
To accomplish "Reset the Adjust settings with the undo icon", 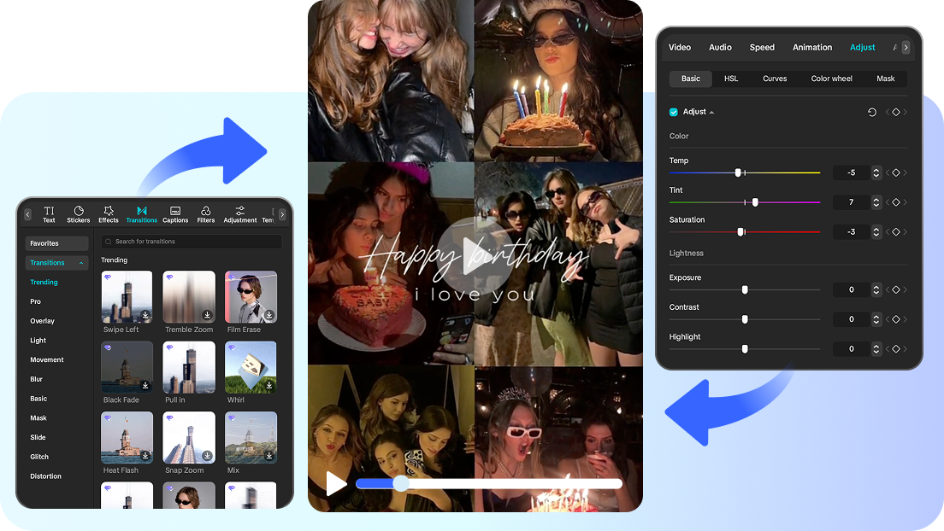I will [872, 113].
